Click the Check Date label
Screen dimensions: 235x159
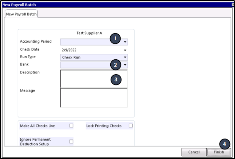(30, 49)
